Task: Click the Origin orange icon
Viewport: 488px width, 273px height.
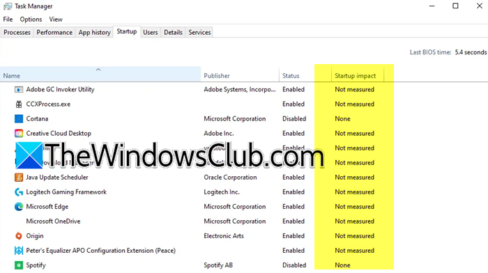Action: (x=19, y=236)
